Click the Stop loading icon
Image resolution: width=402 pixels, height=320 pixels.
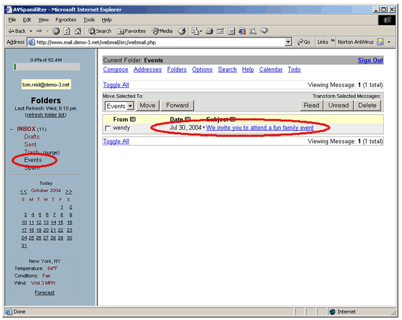point(56,31)
